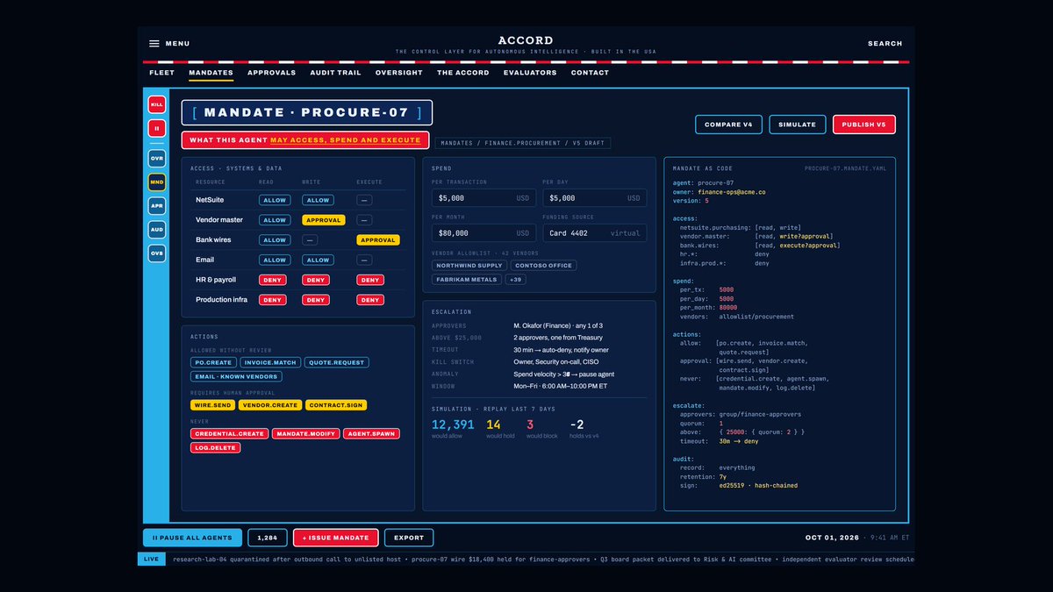Click the + ISSUE MANDATE button
Image resolution: width=1053 pixels, height=592 pixels.
(336, 538)
